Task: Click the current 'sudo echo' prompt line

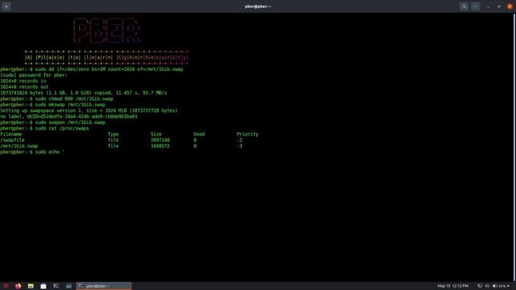Action: click(x=32, y=152)
